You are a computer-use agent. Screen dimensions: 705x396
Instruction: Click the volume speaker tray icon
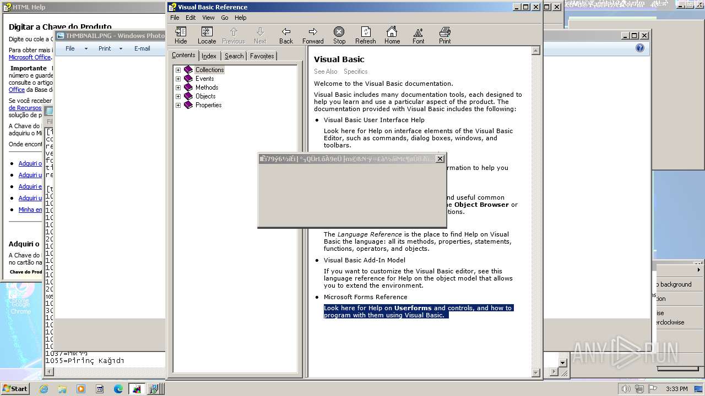[626, 389]
